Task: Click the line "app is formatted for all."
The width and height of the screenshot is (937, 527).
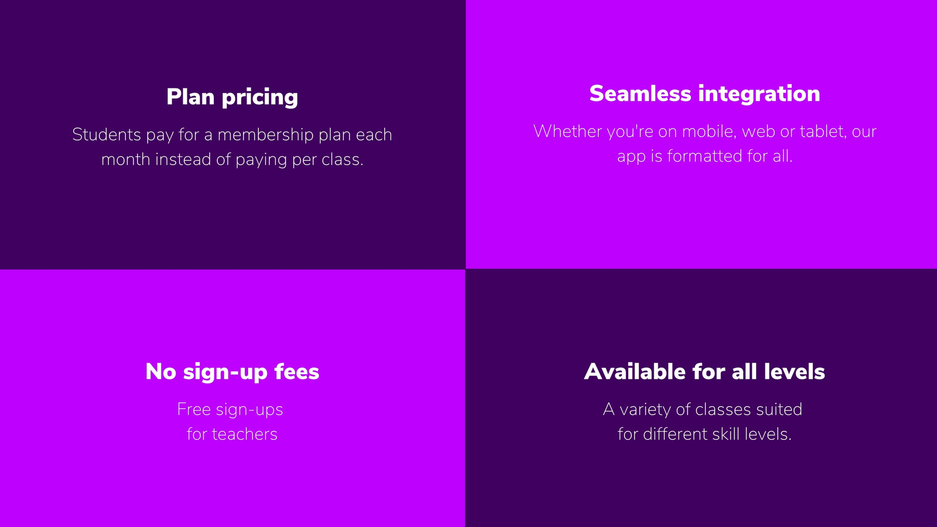Action: coord(705,156)
